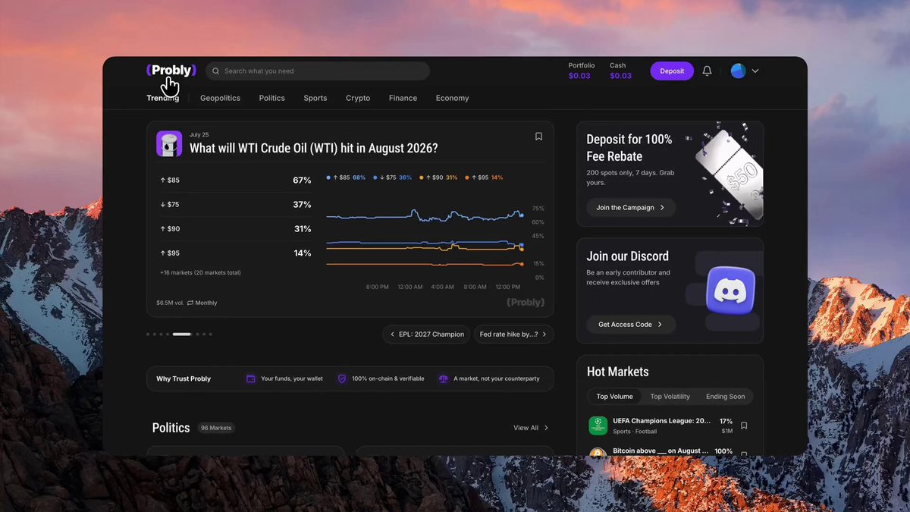
Task: Click the Deposit button
Action: click(x=672, y=71)
